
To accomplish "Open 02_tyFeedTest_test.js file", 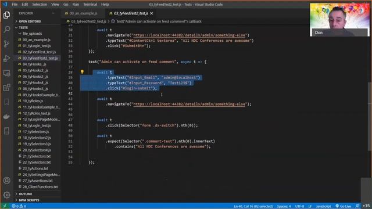I will 37,52.
